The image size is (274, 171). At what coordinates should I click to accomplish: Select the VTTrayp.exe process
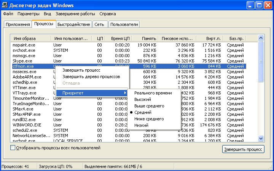24,93
